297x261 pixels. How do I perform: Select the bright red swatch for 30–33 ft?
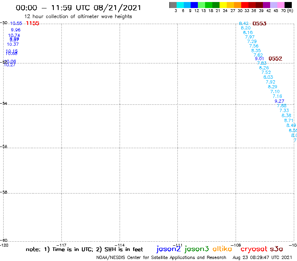(x=245, y=5)
